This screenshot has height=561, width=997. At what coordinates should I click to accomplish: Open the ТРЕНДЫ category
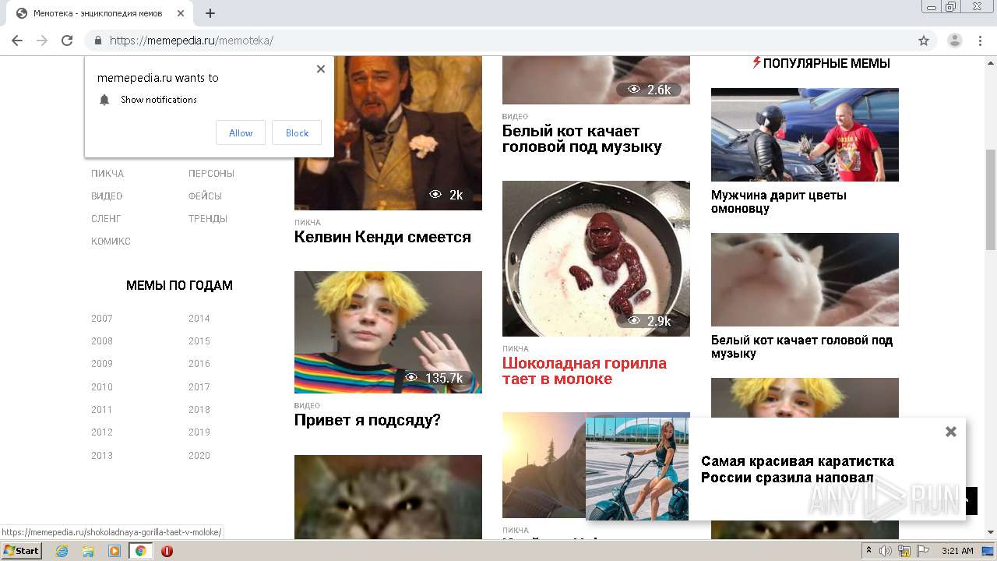(208, 219)
